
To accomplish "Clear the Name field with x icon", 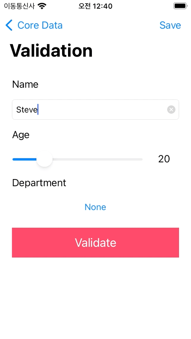I will click(171, 109).
